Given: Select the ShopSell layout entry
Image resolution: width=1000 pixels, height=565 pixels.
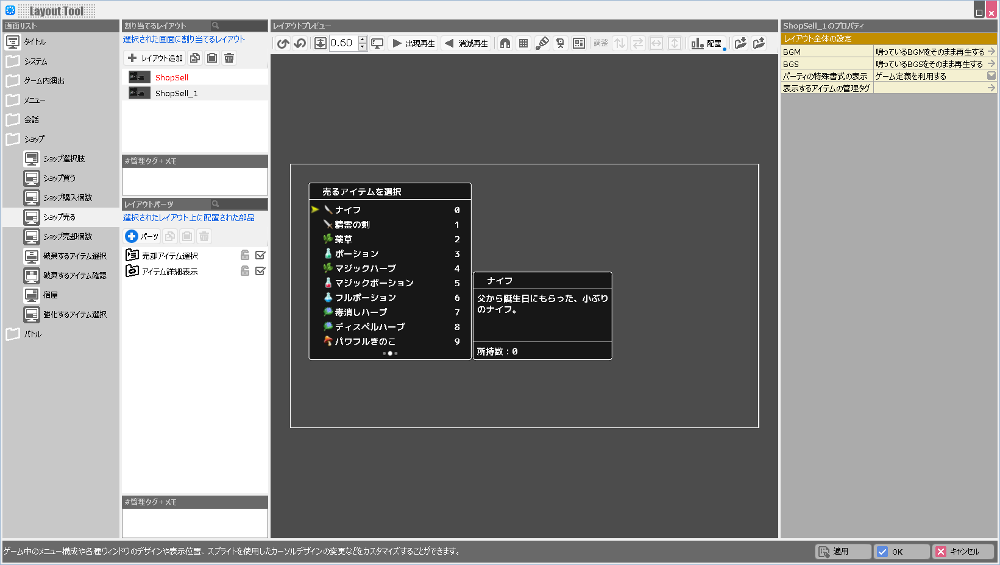Looking at the screenshot, I should tap(172, 77).
